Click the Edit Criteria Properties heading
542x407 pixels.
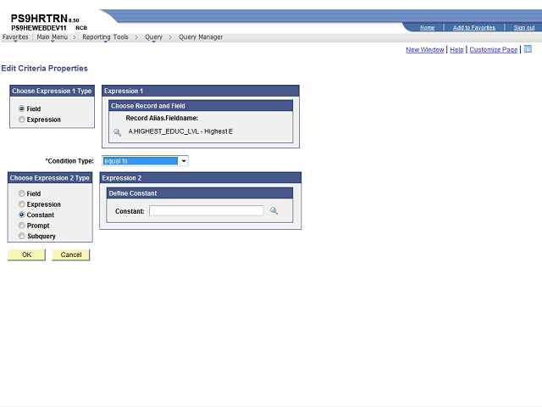click(45, 69)
